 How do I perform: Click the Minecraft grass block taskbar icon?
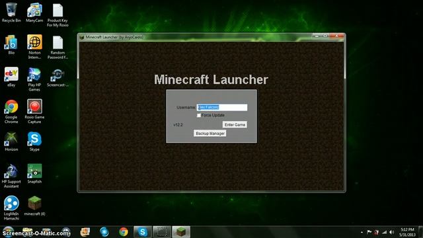coord(181,232)
